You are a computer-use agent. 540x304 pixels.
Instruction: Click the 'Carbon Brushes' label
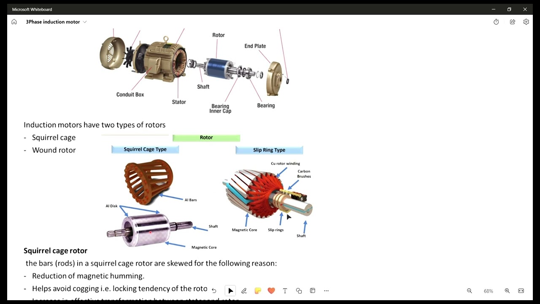tap(304, 174)
